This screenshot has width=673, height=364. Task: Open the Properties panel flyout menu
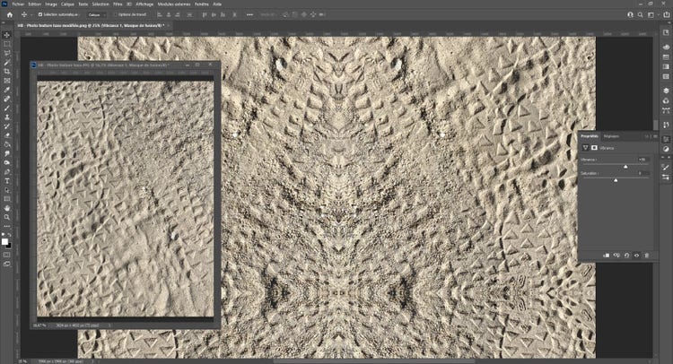coord(655,136)
